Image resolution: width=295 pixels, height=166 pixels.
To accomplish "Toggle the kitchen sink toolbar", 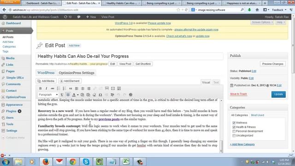I will click(x=119, y=89).
